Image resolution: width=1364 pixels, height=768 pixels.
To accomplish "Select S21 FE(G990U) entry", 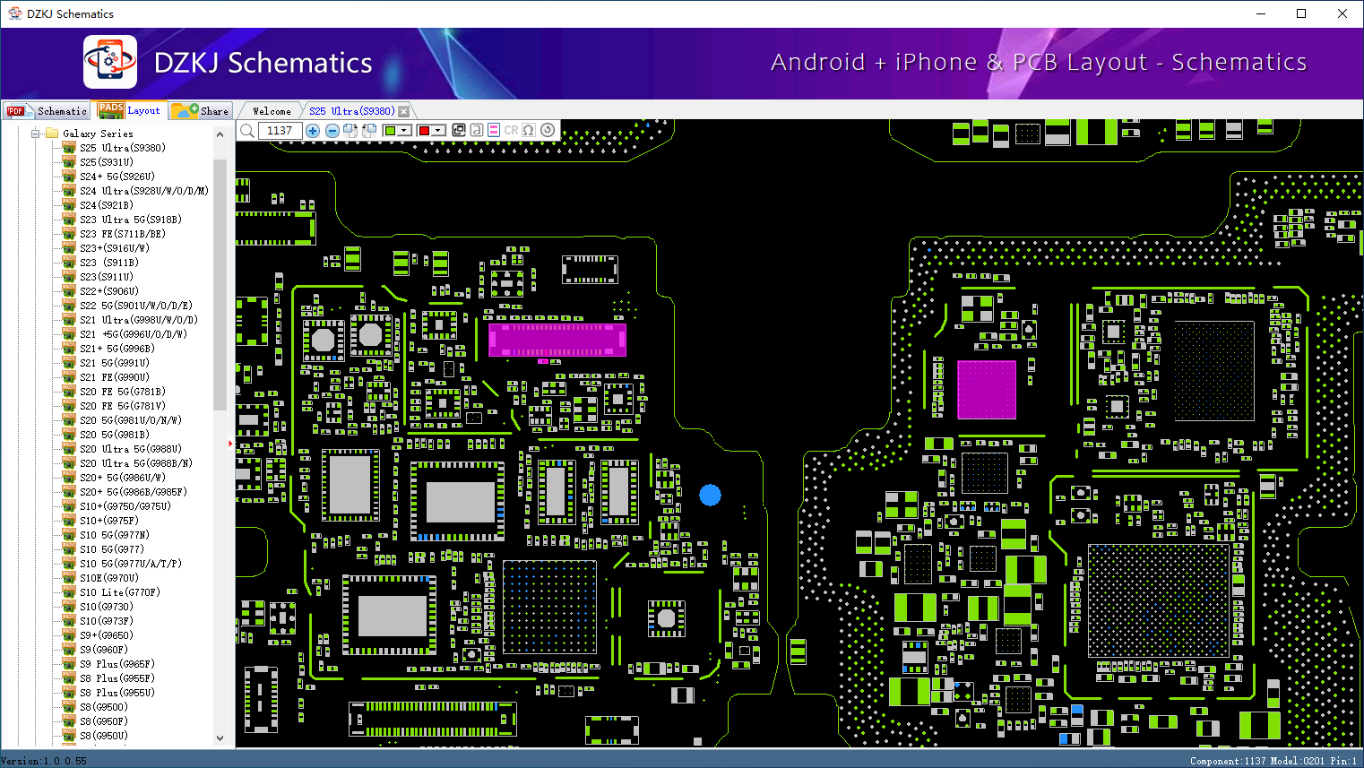I will click(x=114, y=377).
